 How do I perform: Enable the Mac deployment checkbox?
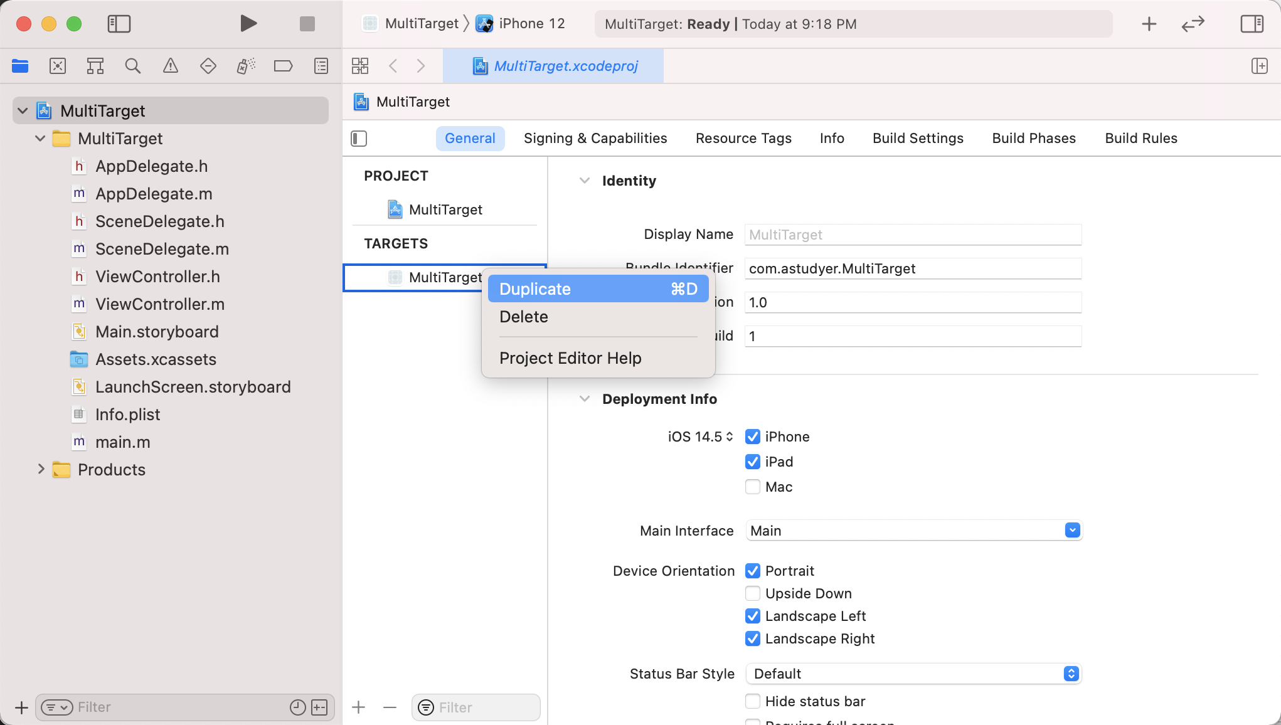[753, 487]
